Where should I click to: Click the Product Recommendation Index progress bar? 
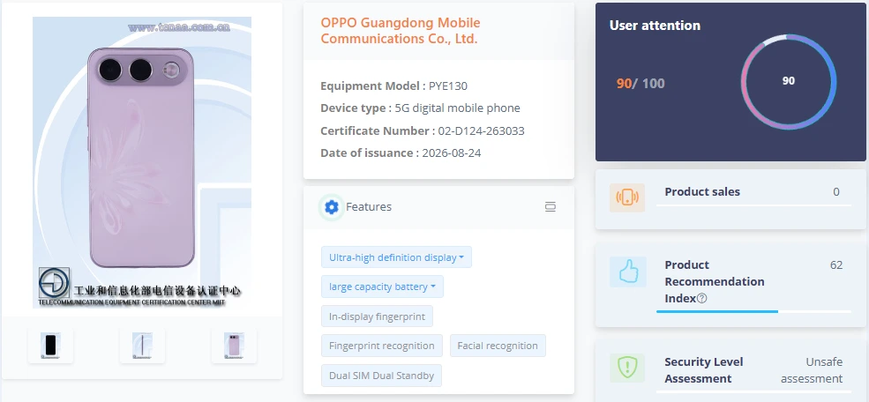pyautogui.click(x=753, y=312)
